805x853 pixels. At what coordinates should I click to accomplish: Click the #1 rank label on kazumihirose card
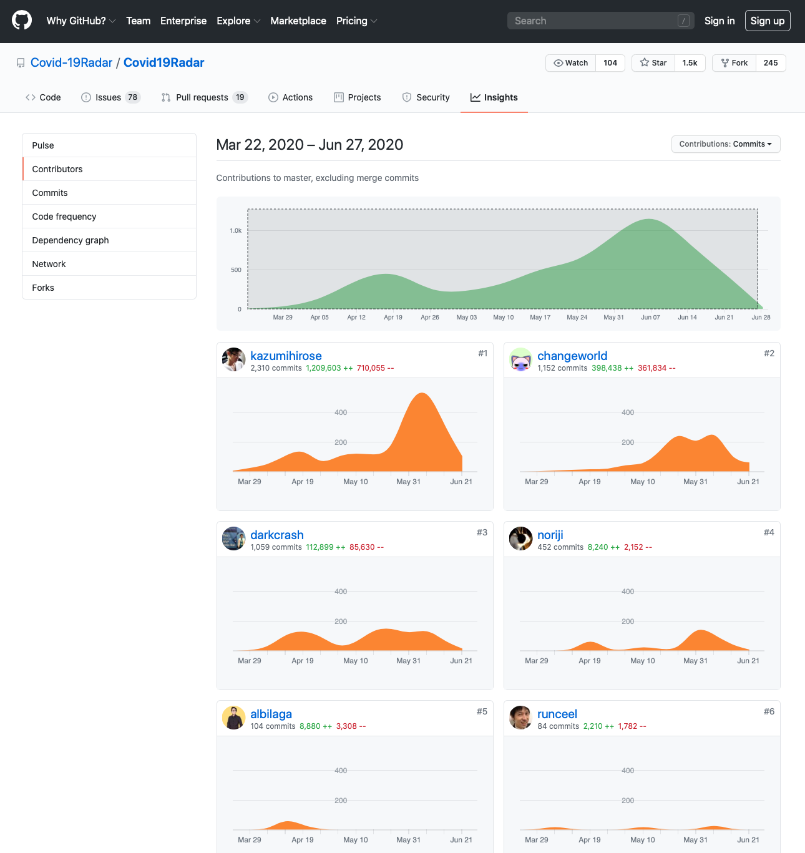click(x=483, y=353)
